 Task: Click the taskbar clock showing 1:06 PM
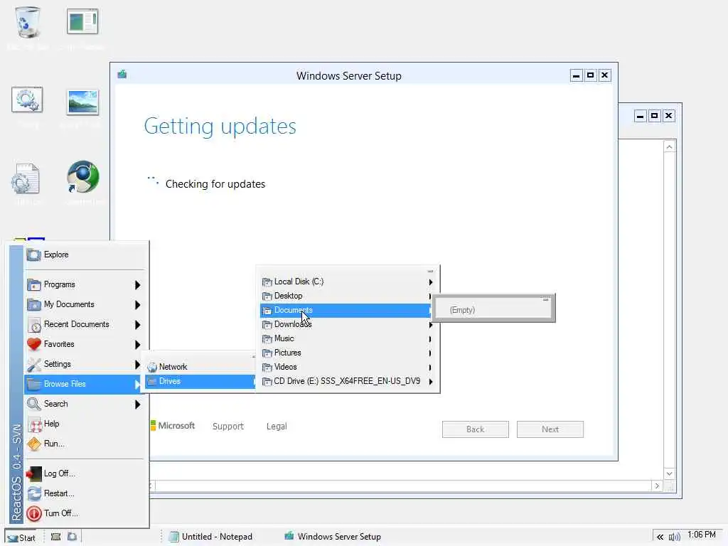click(702, 535)
